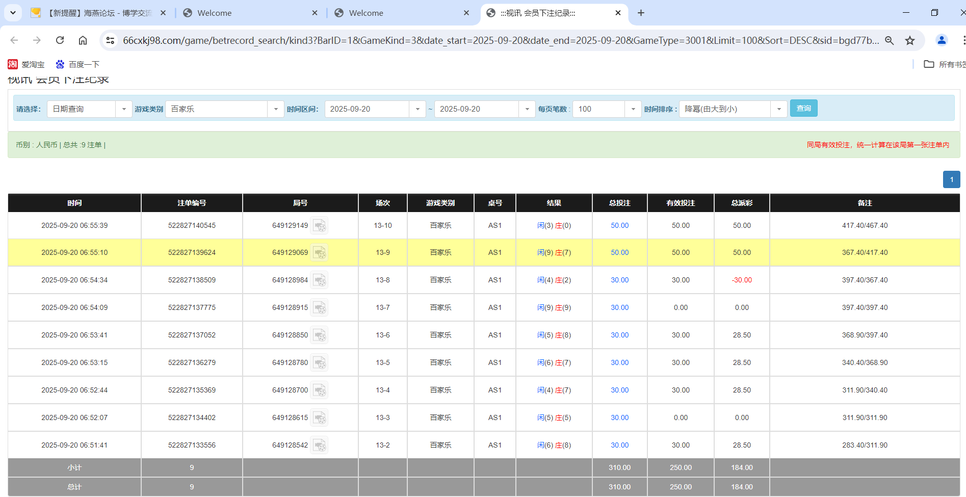The image size is (966, 497).
Task: Bookmark this page with the star icon
Action: pos(910,40)
